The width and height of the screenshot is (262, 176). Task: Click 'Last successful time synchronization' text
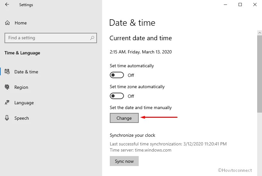pyautogui.click(x=168, y=144)
